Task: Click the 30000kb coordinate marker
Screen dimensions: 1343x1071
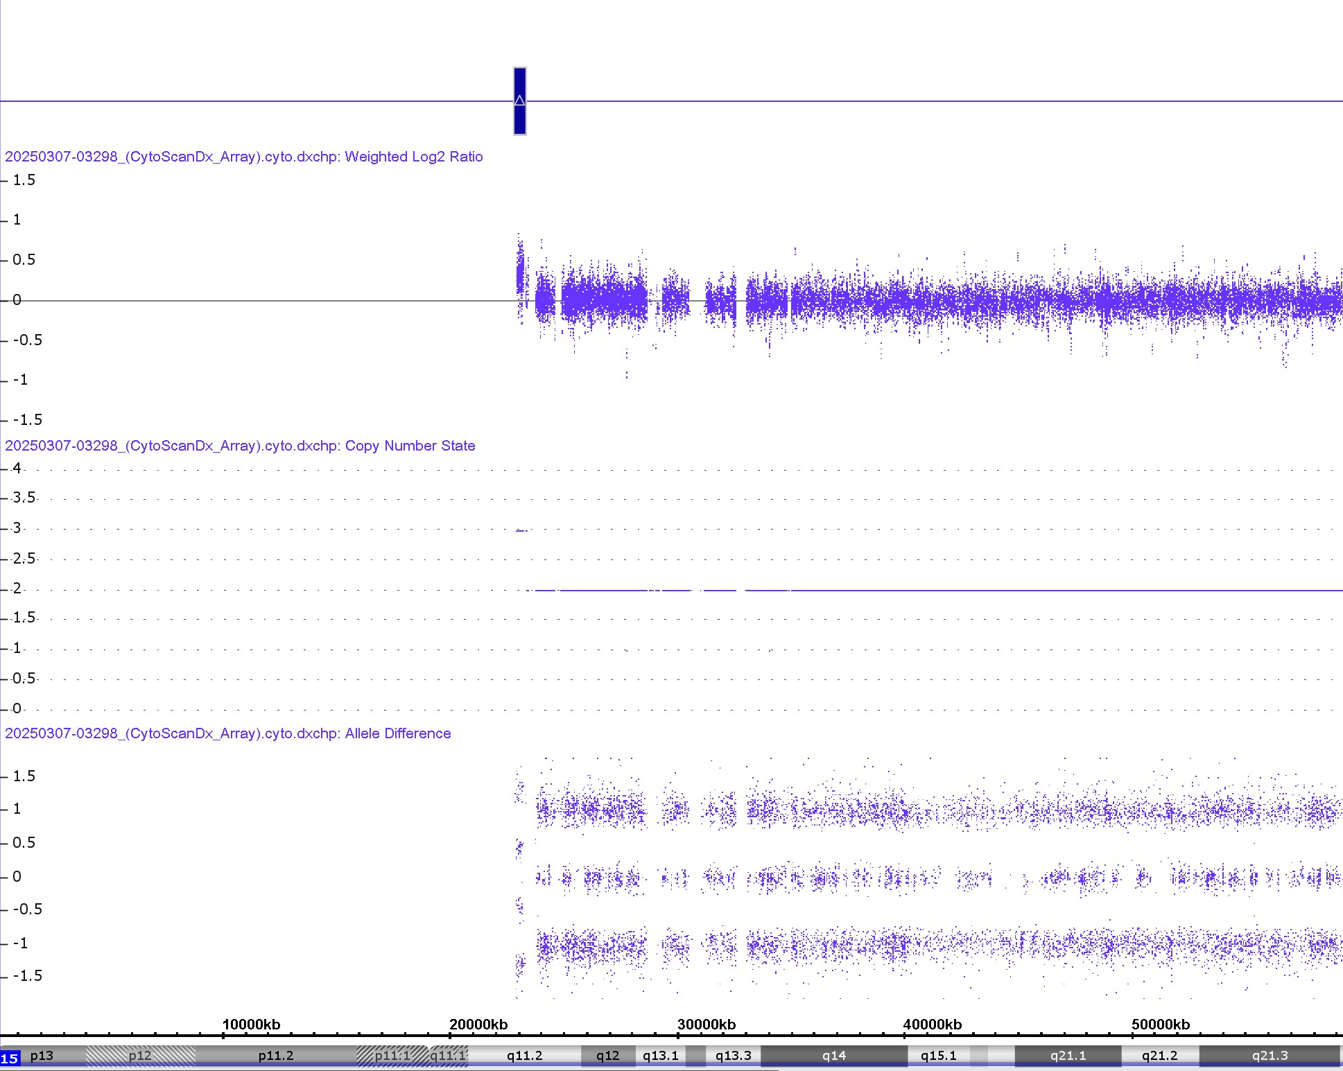Action: tap(706, 1025)
